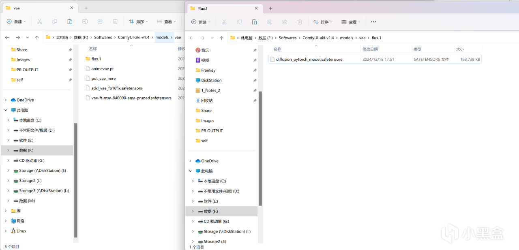Sort by 名称 column in vae window
The width and height of the screenshot is (519, 250).
coord(93,49)
